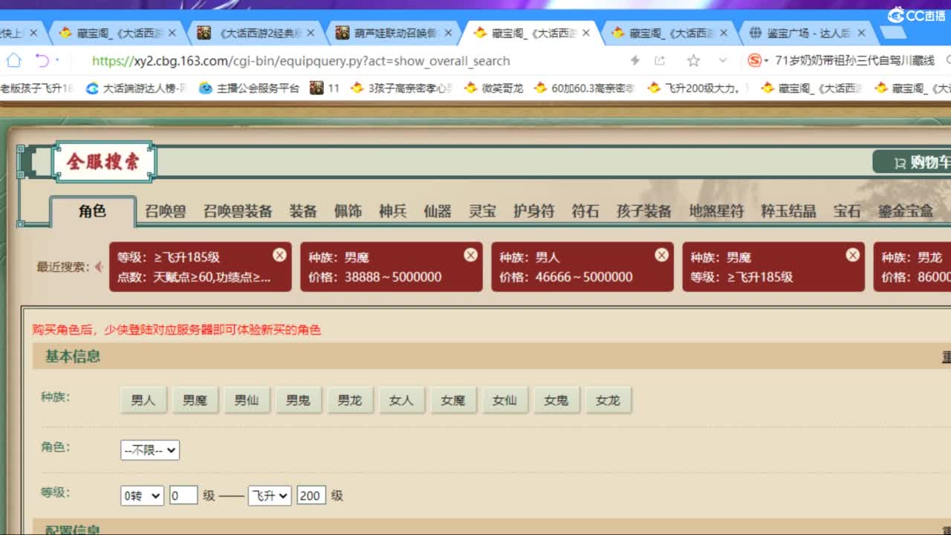951x535 pixels.
Task: Toggle the 女鬼 race filter
Action: click(556, 400)
